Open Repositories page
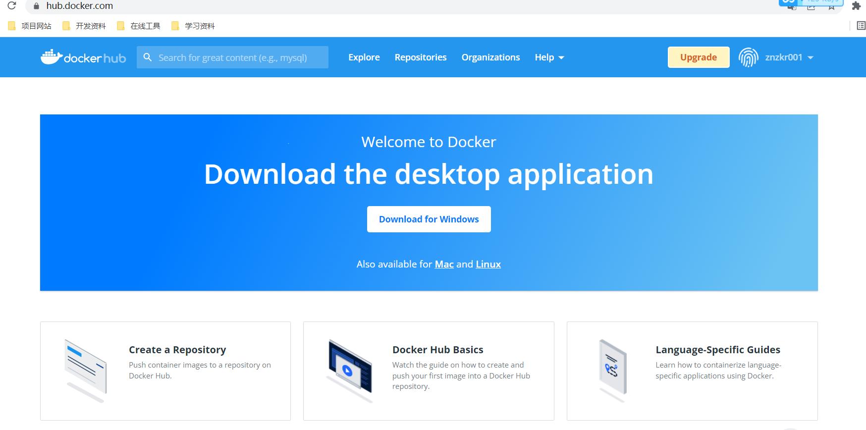The width and height of the screenshot is (866, 430). point(421,57)
